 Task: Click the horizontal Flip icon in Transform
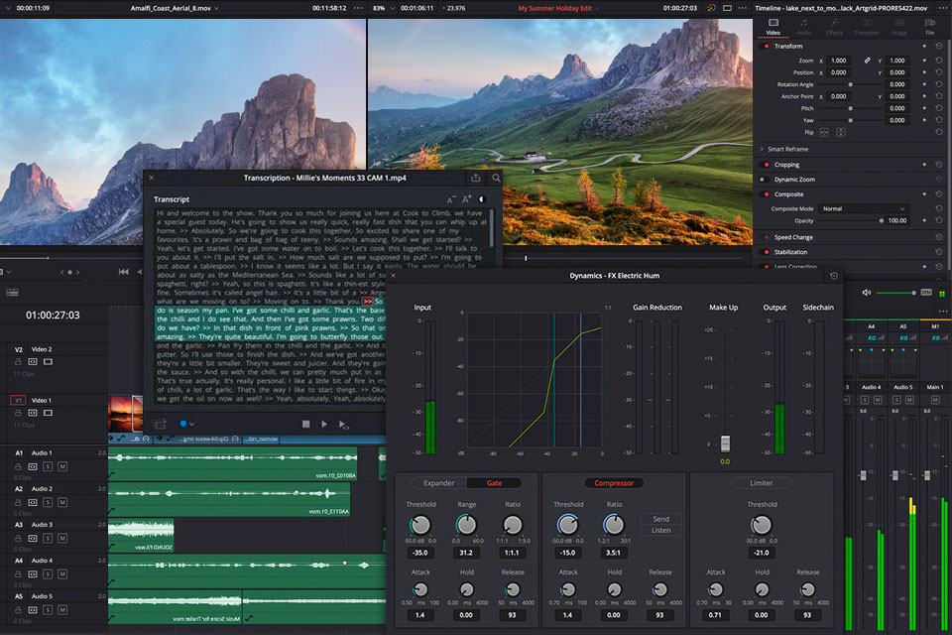point(824,133)
